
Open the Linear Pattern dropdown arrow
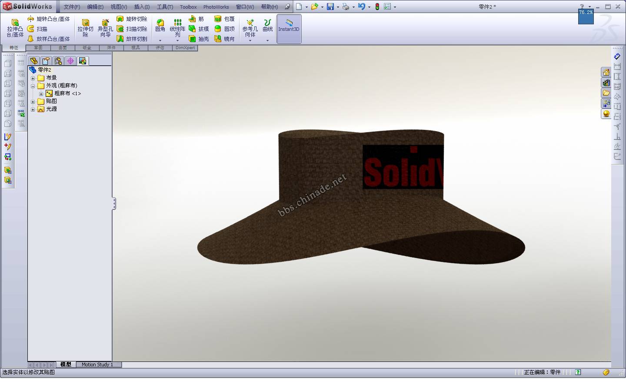(177, 40)
